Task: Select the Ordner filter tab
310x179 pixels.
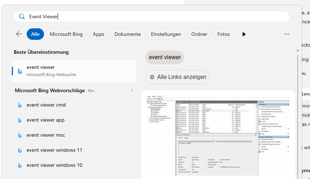Action: click(x=199, y=34)
